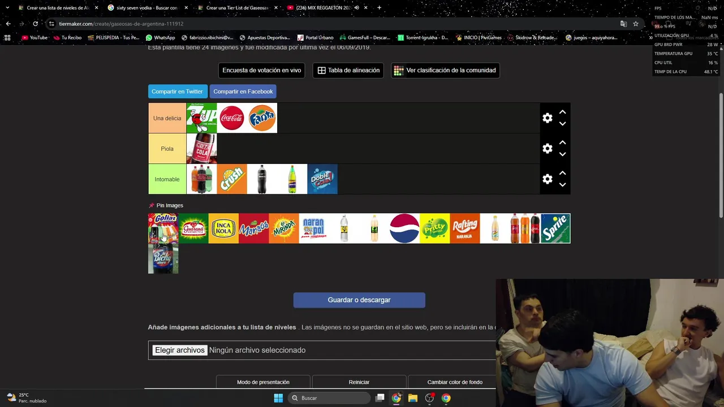Move Piola tier up with arrow
This screenshot has height=407, width=724.
(x=562, y=143)
